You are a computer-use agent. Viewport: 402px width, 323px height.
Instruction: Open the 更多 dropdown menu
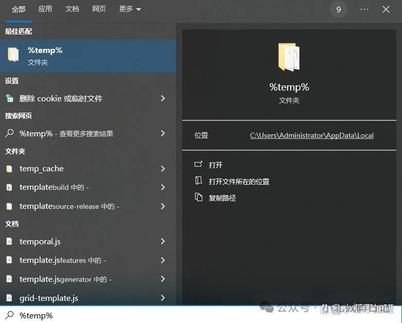pos(130,9)
